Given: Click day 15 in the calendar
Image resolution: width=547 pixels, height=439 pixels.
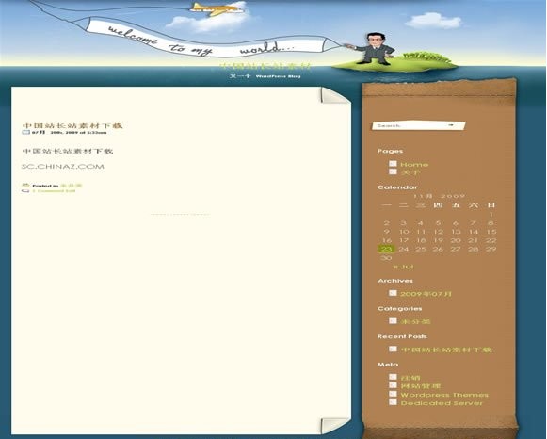Looking at the screenshot, I should (491, 232).
